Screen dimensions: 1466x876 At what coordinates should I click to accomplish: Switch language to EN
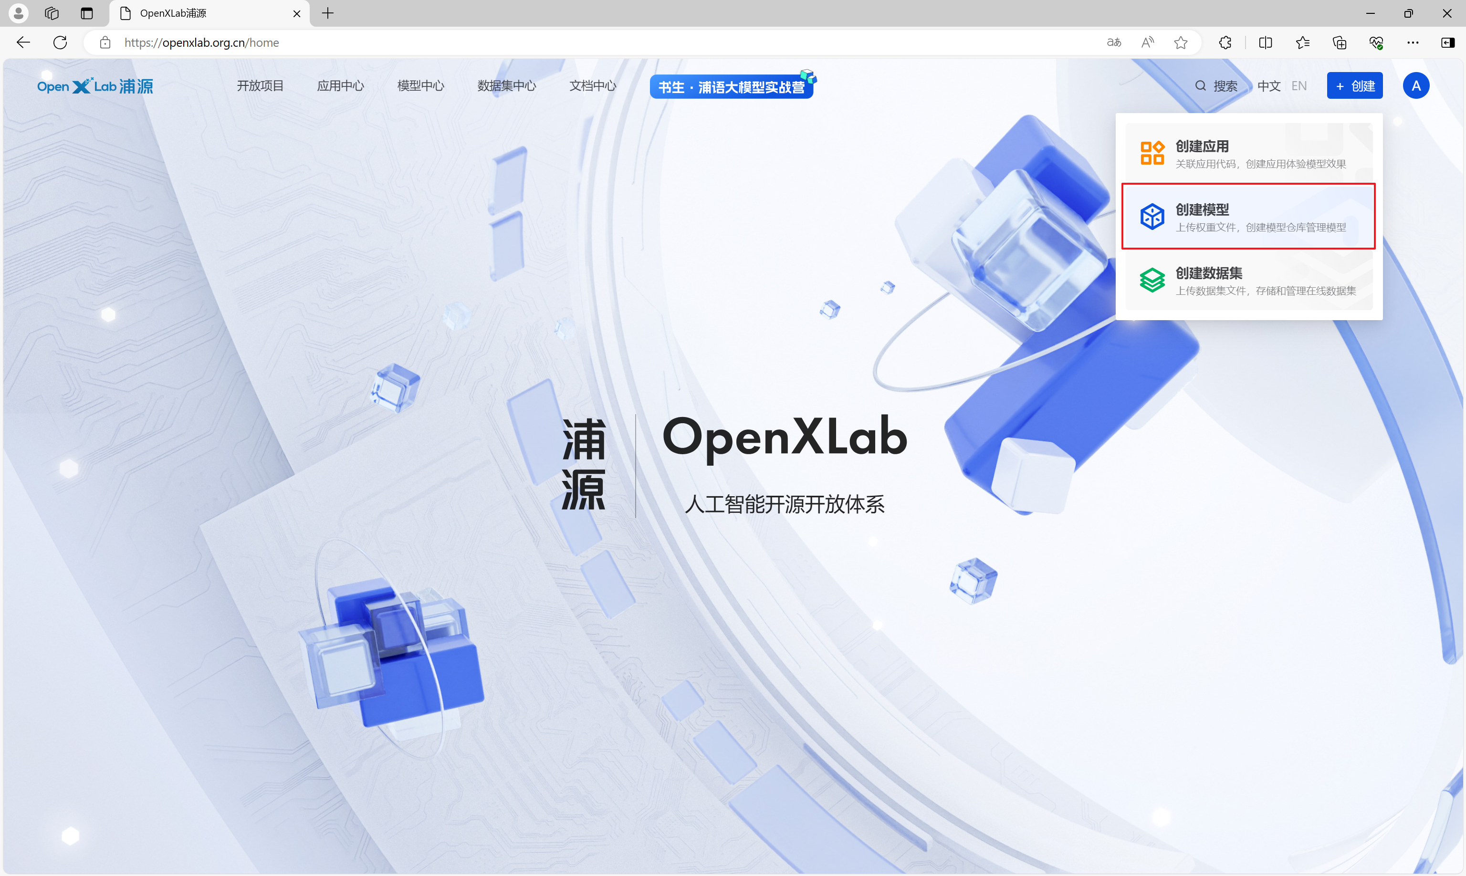[x=1299, y=86]
